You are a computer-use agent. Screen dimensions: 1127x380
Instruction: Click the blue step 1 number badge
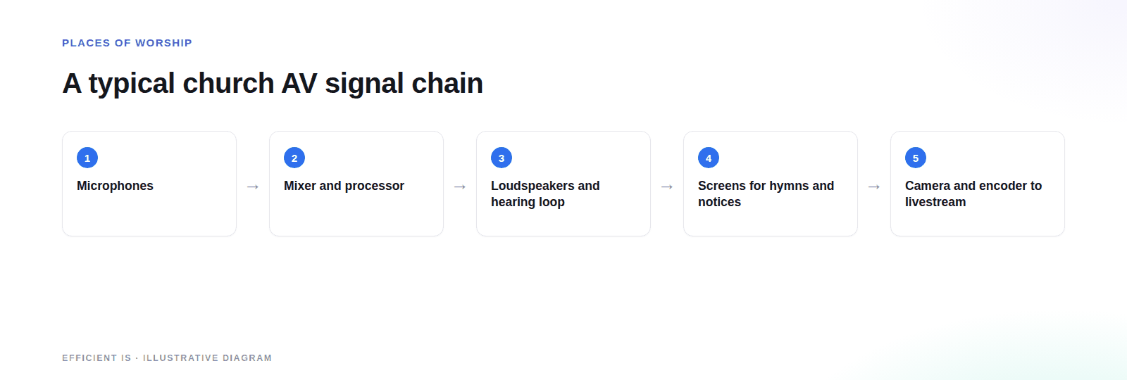(87, 158)
